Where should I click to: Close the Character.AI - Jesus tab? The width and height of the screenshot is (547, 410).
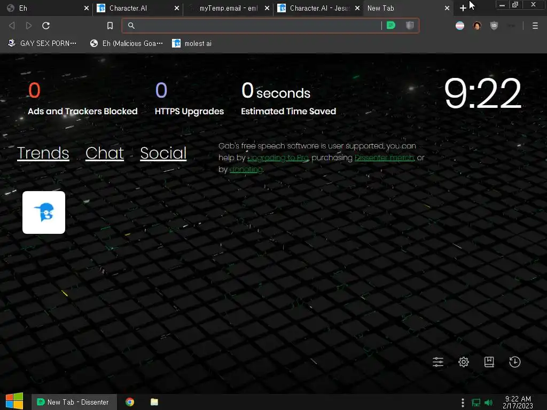click(x=357, y=8)
